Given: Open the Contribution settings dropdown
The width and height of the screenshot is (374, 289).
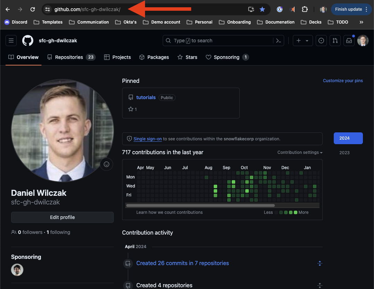Looking at the screenshot, I should (300, 152).
